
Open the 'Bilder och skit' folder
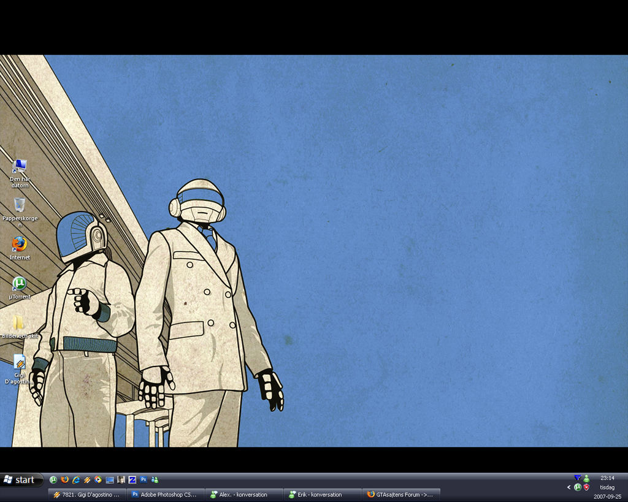point(20,323)
